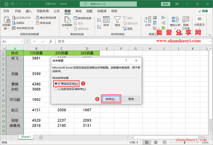The width and height of the screenshot is (213, 145).
Task: Add a new sheet with plus icon
Action: (41, 137)
